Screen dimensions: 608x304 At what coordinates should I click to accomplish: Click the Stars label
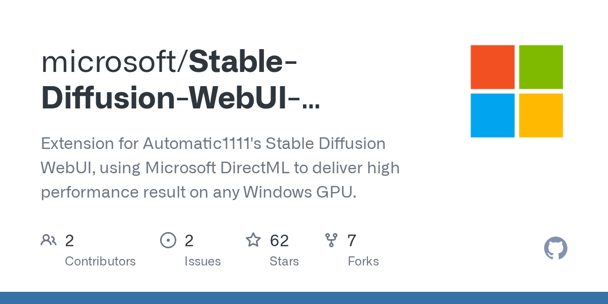[284, 261]
